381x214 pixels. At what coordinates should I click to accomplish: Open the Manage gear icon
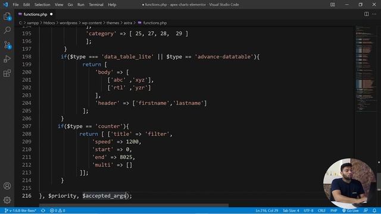point(7,200)
